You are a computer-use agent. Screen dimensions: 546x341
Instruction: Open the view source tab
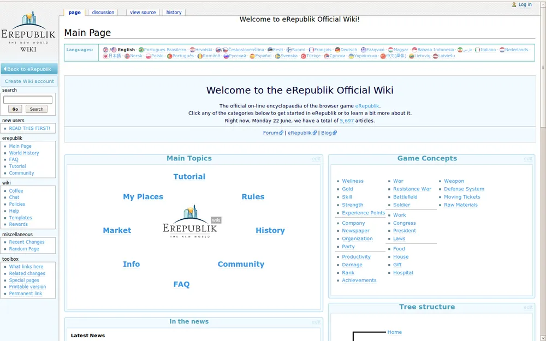coord(143,12)
